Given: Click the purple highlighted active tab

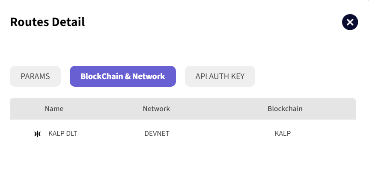Looking at the screenshot, I should (122, 76).
